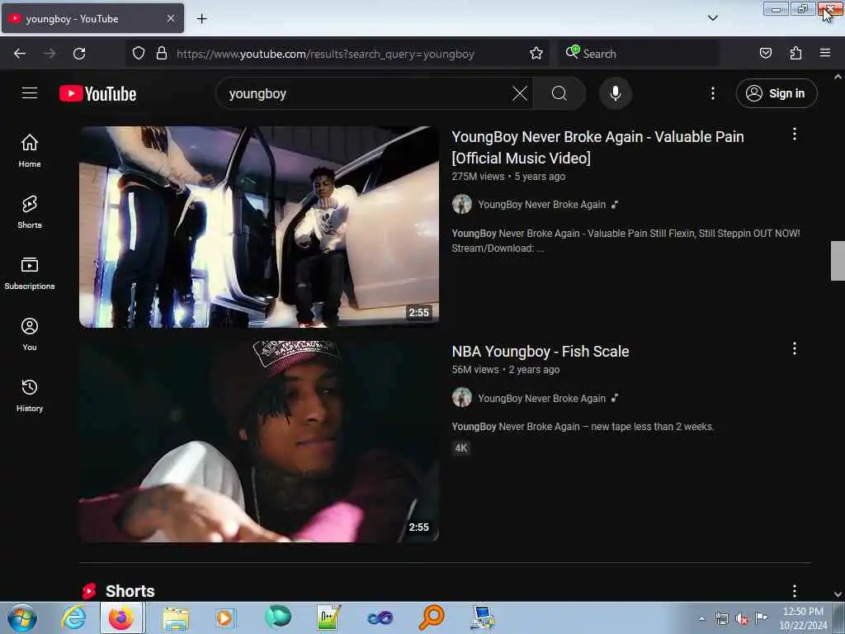Screen dimensions: 845x634
Task: Open YouTube settings three-dot menu near Sign in
Action: click(x=712, y=94)
